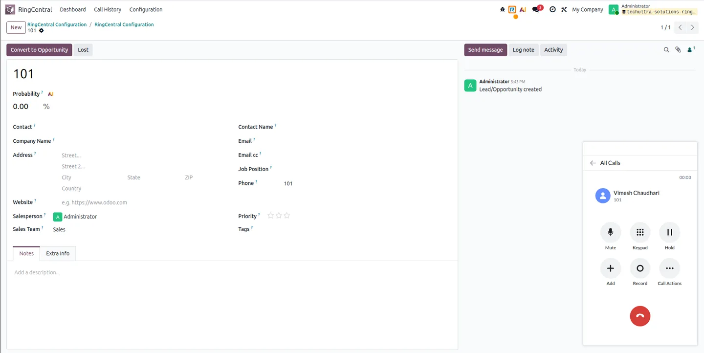This screenshot has height=353, width=704.
Task: Click Log note button
Action: (x=524, y=50)
